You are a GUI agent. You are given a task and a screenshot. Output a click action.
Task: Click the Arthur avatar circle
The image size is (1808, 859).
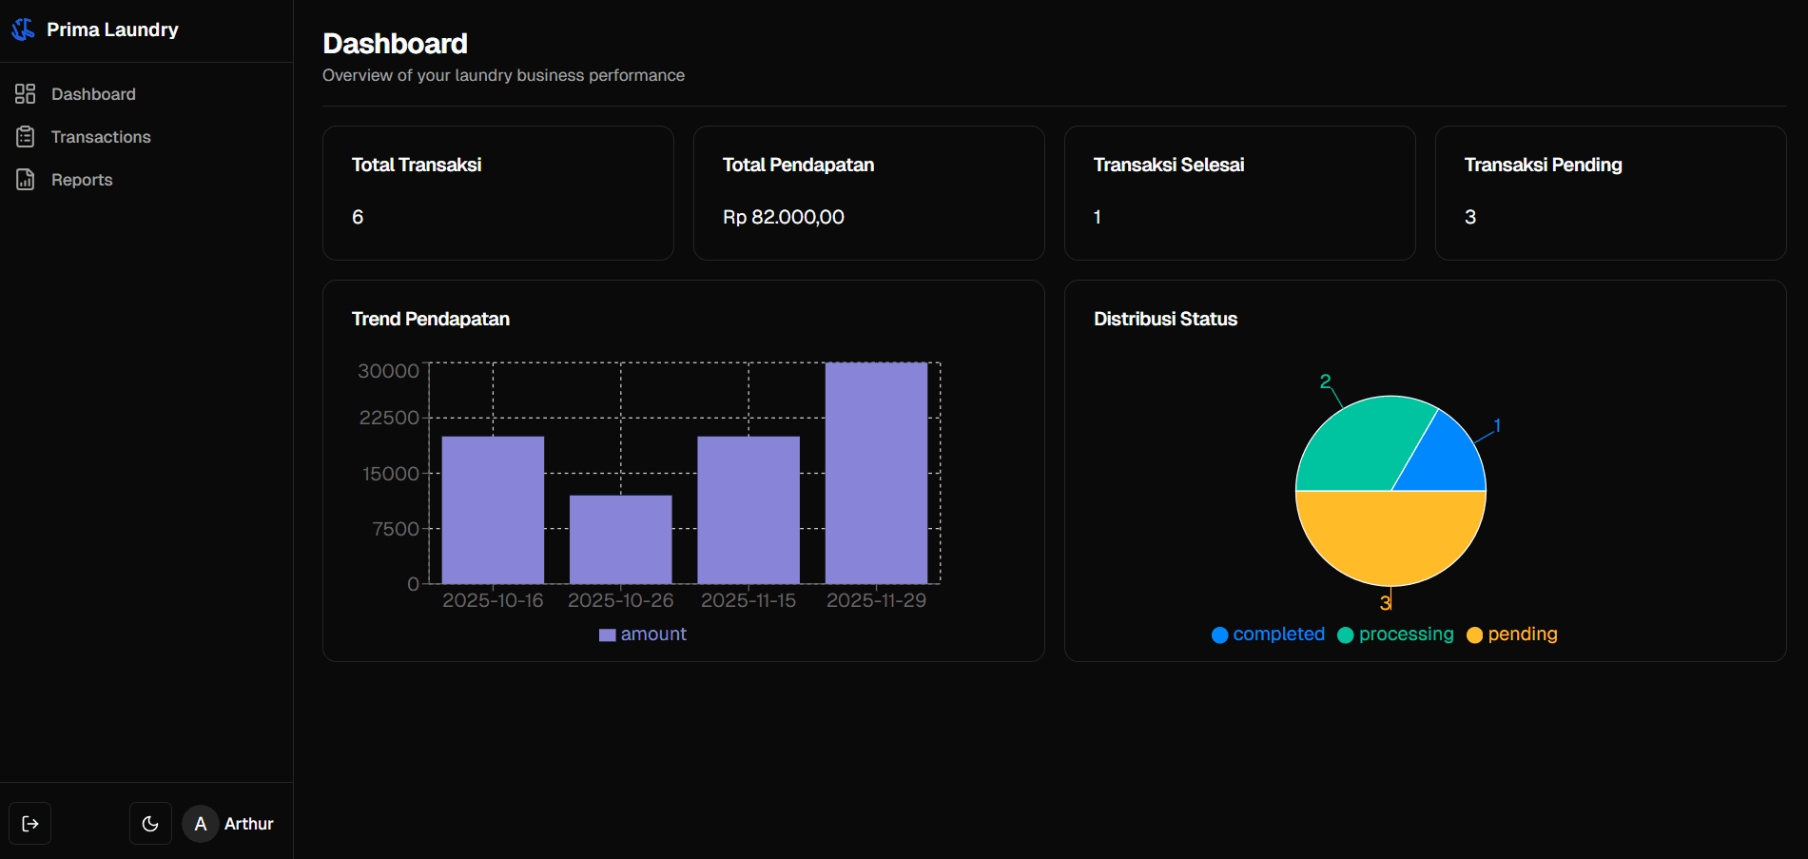[200, 824]
